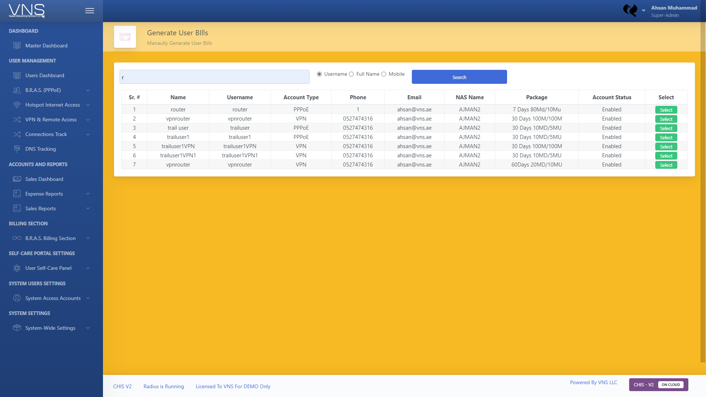This screenshot has width=706, height=397.
Task: Click Select button for trailuser1VPN row
Action: pyautogui.click(x=666, y=147)
